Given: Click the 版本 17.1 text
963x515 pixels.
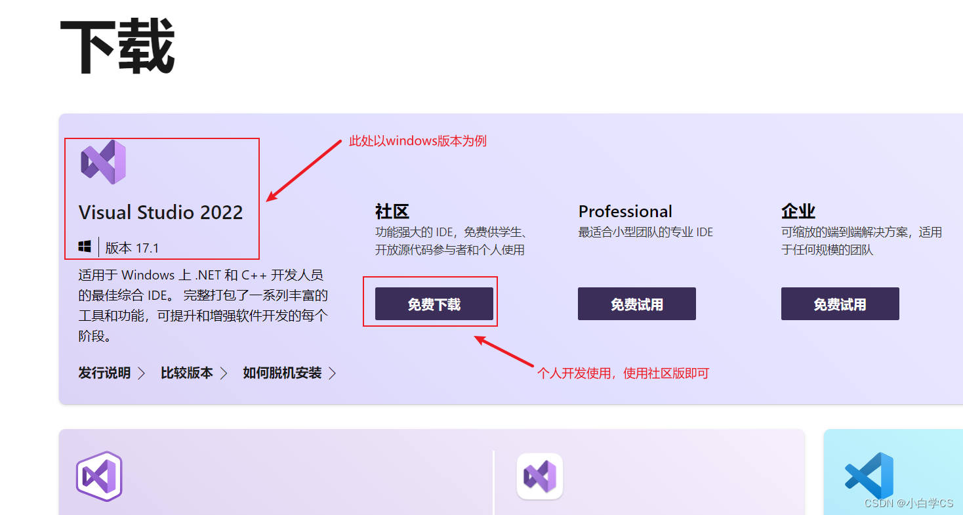Looking at the screenshot, I should click(x=132, y=248).
